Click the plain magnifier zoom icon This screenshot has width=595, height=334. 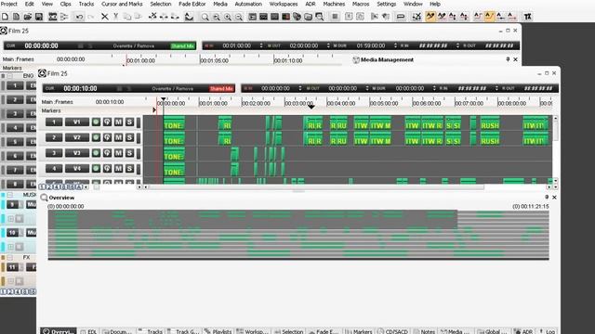click(x=205, y=17)
